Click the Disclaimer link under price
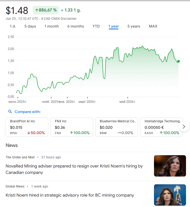Image resolution: width=190 pixels, height=207 pixels. click(x=69, y=19)
